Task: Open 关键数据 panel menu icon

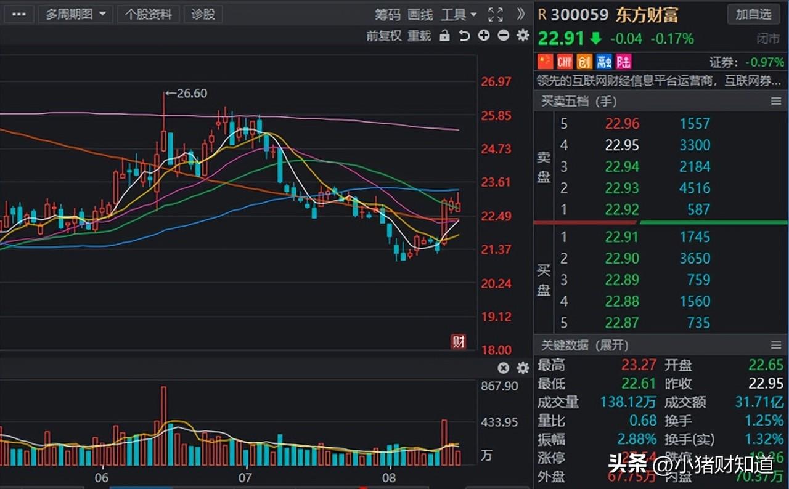Action: point(776,345)
